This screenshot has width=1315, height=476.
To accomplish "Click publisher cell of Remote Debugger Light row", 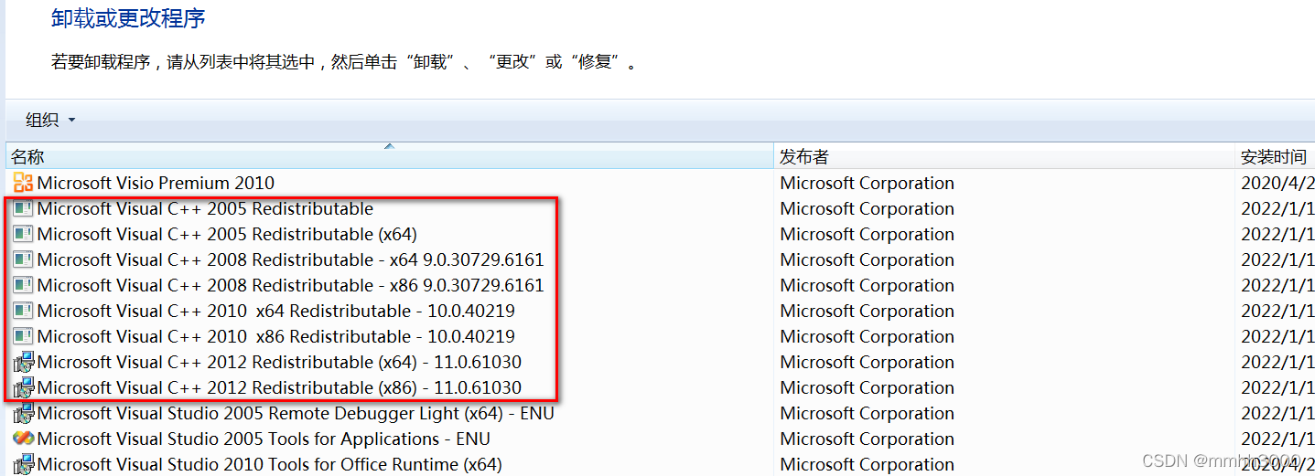I will [x=867, y=413].
